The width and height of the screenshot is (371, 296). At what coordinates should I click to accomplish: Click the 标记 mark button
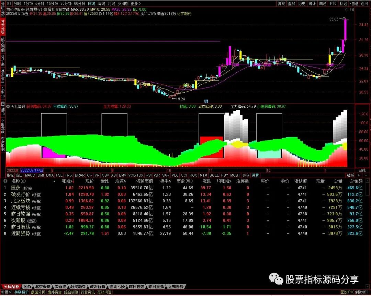click(343, 3)
